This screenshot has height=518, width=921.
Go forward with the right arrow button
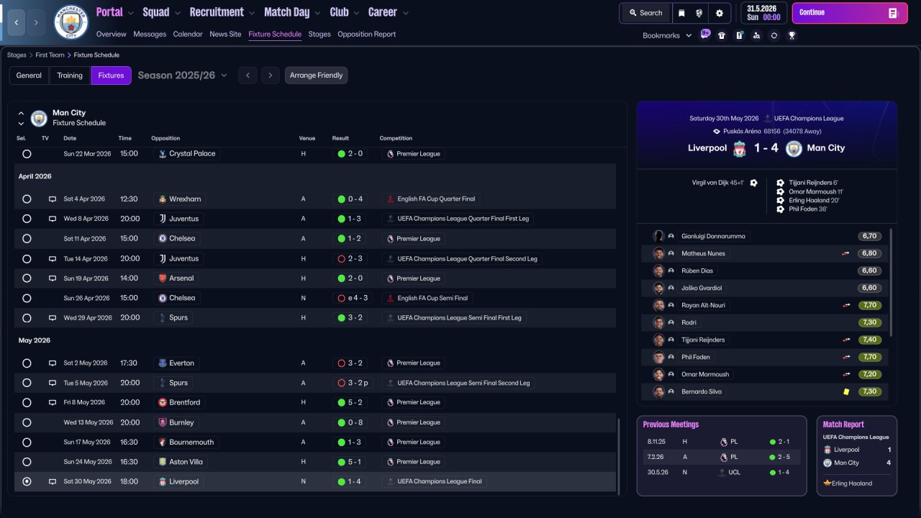point(37,22)
